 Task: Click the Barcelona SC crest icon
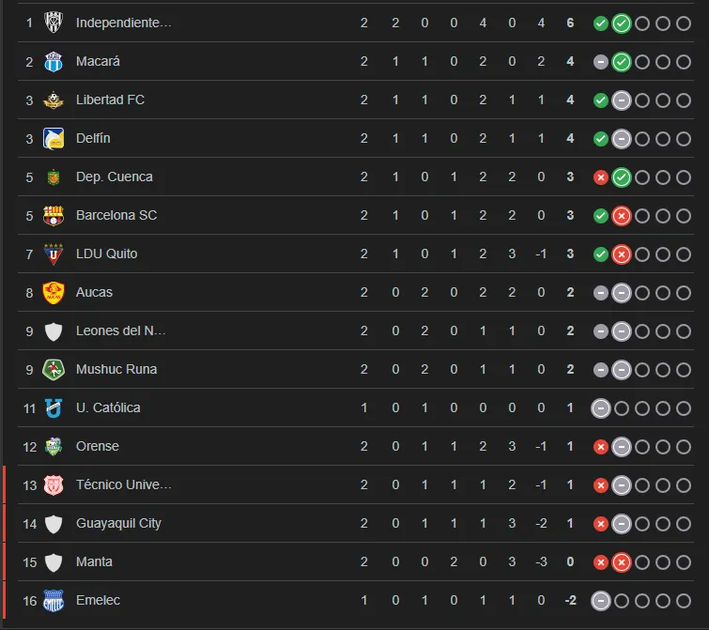[x=54, y=215]
